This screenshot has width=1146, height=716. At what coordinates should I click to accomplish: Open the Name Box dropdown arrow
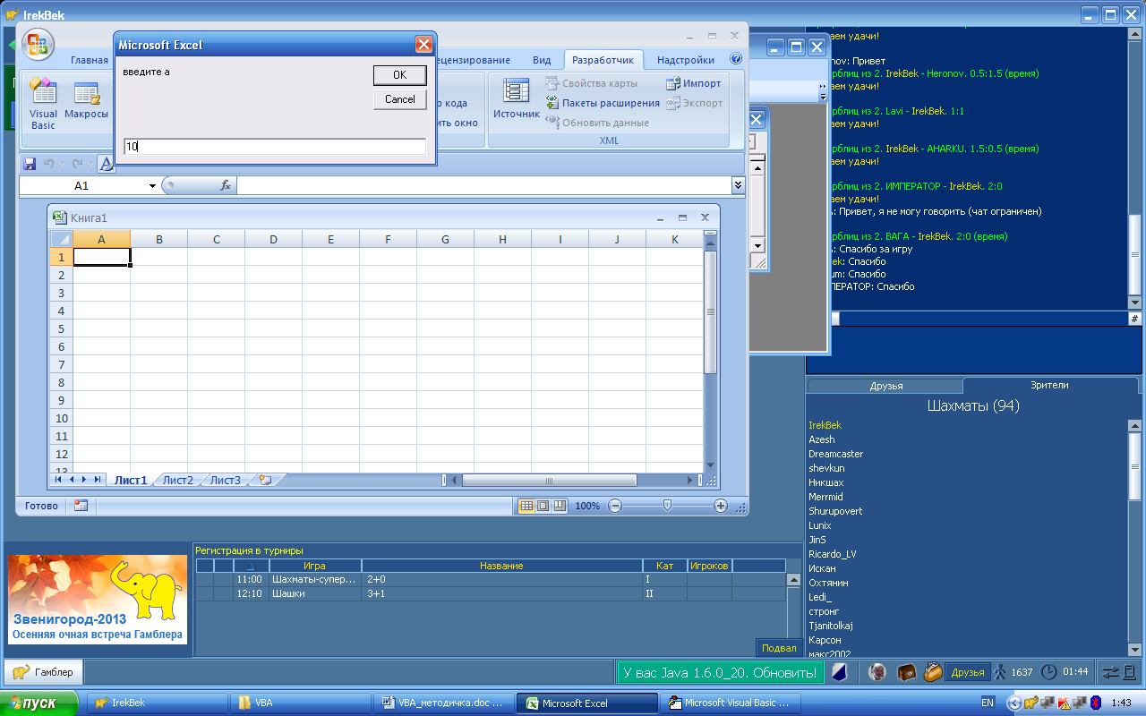[152, 185]
